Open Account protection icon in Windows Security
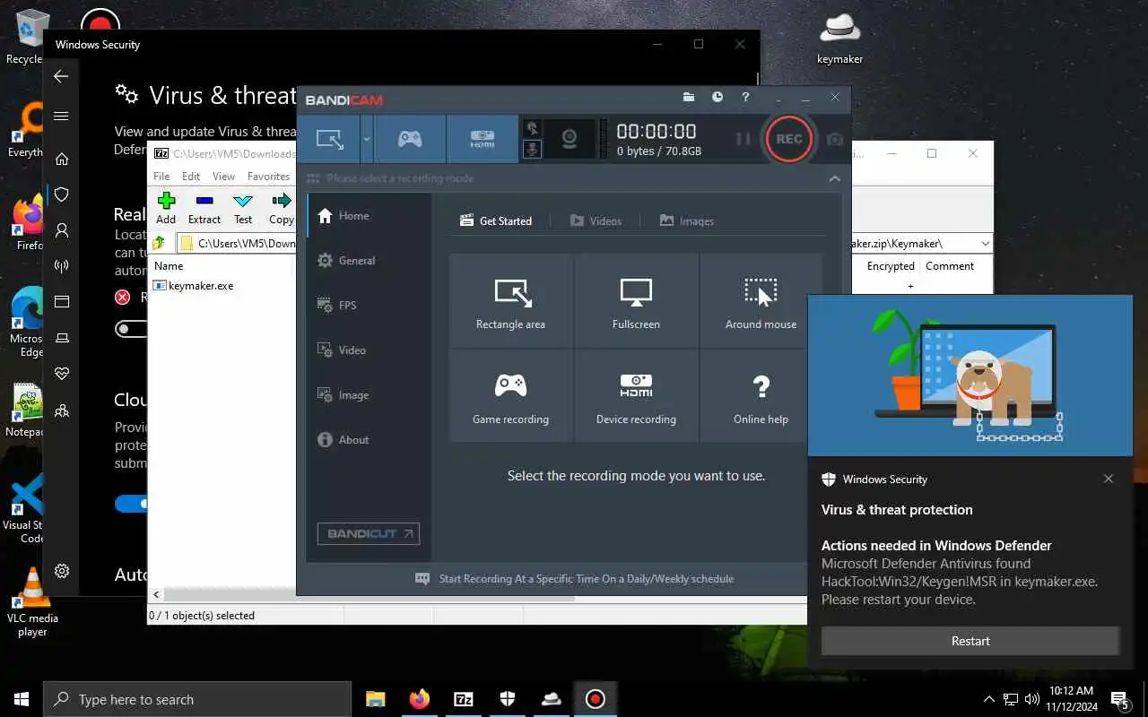This screenshot has width=1148, height=717. tap(62, 230)
